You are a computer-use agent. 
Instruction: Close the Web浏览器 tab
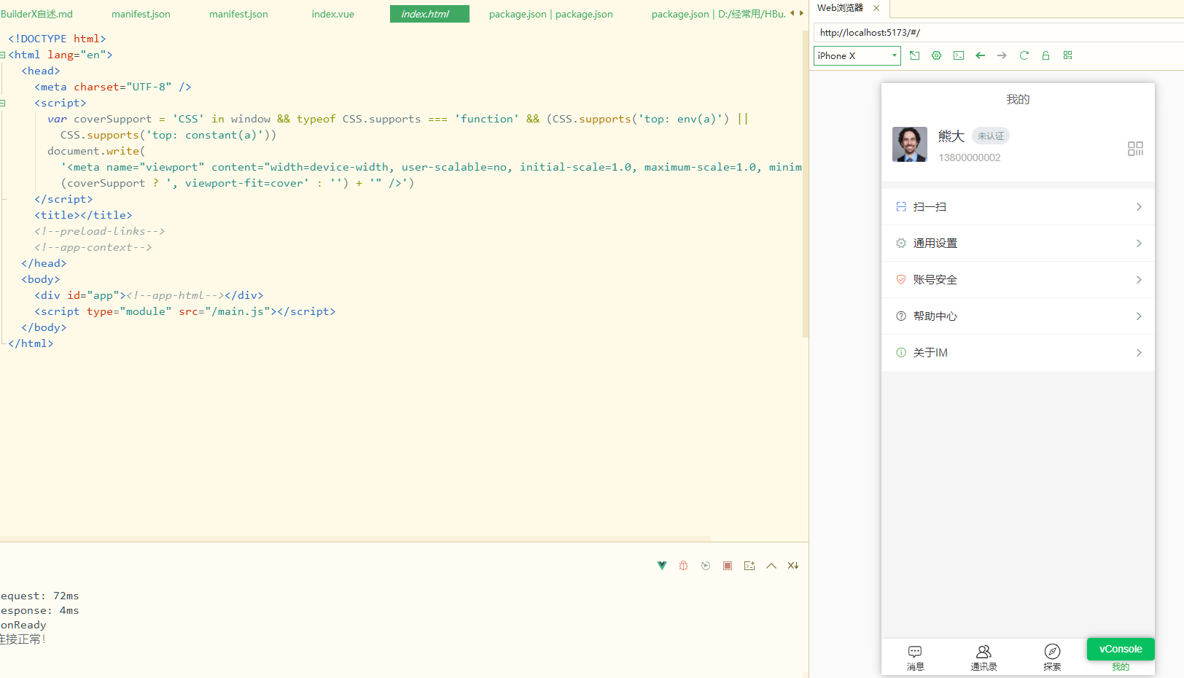click(x=876, y=8)
